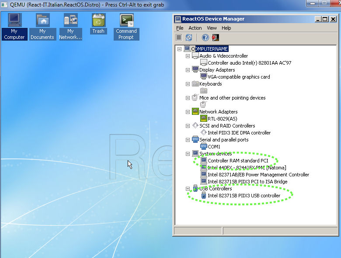Select the COM1 serial port device
This screenshot has width=341, height=258.
point(214,147)
